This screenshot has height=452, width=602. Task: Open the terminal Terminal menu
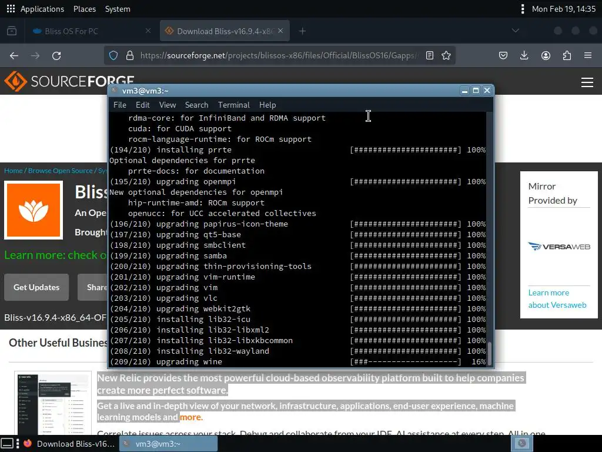[234, 105]
